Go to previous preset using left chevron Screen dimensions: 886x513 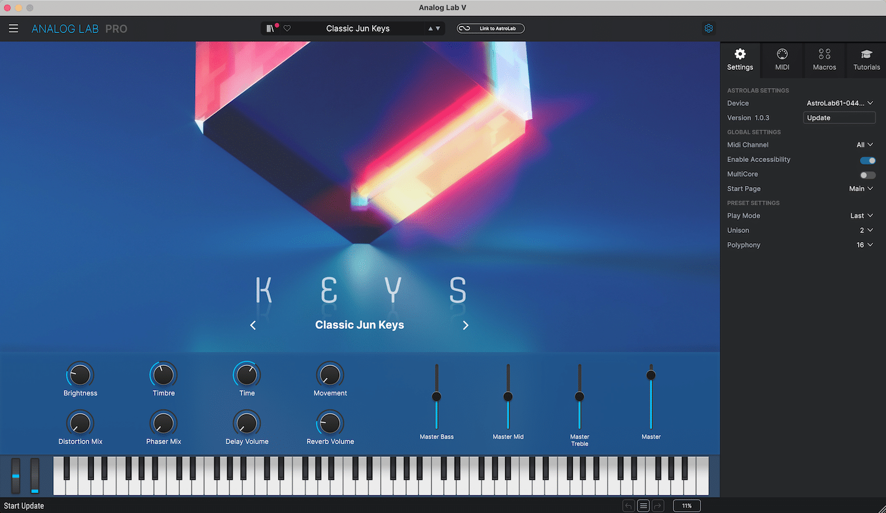pyautogui.click(x=253, y=325)
